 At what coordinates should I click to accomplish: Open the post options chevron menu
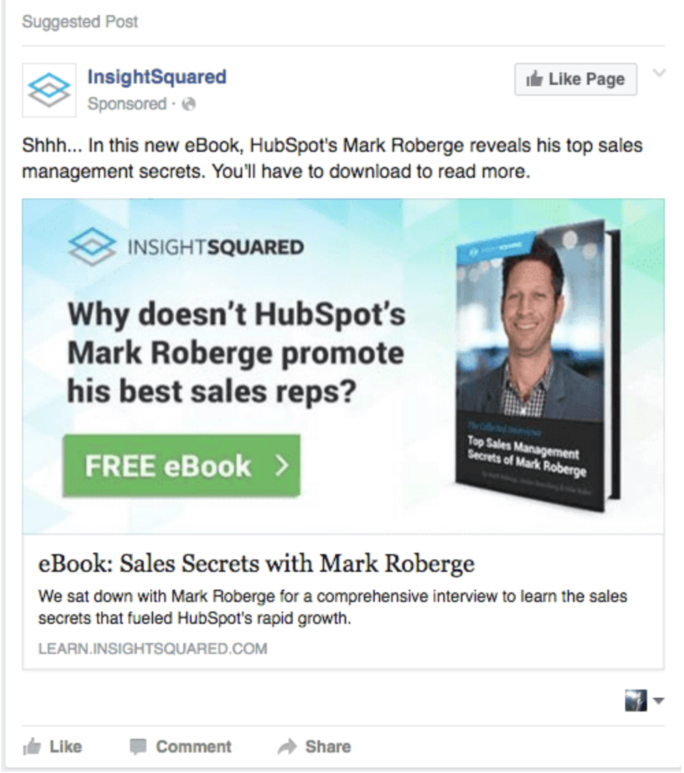pyautogui.click(x=659, y=73)
